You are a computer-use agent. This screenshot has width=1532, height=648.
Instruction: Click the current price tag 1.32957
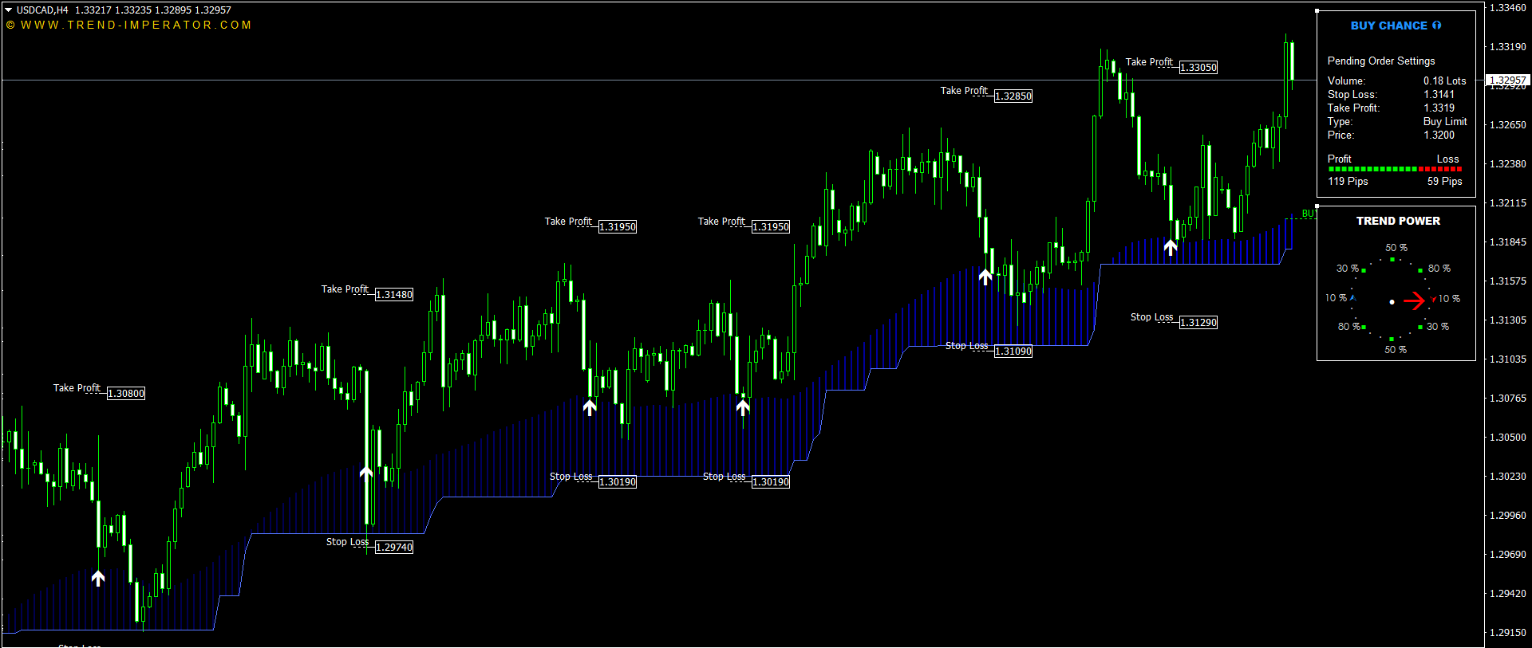tap(1507, 80)
